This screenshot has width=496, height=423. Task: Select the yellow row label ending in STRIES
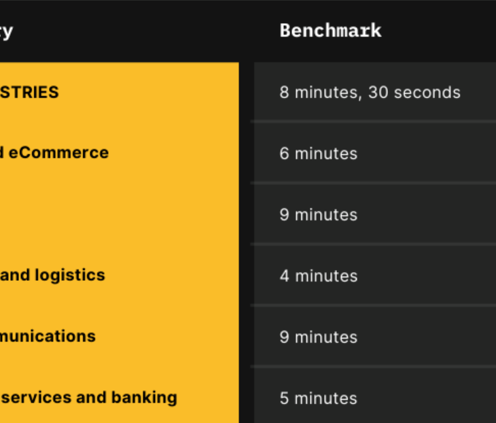[29, 92]
